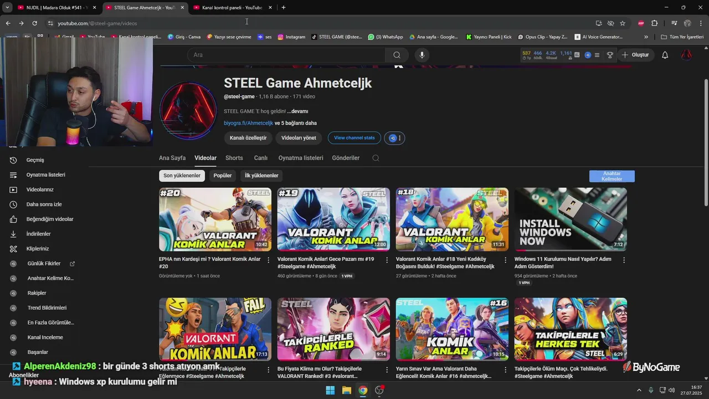Activate voice search microphone icon

[x=422, y=55]
